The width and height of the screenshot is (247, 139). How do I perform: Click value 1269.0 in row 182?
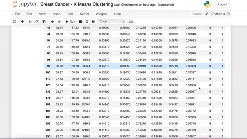pos(86,104)
